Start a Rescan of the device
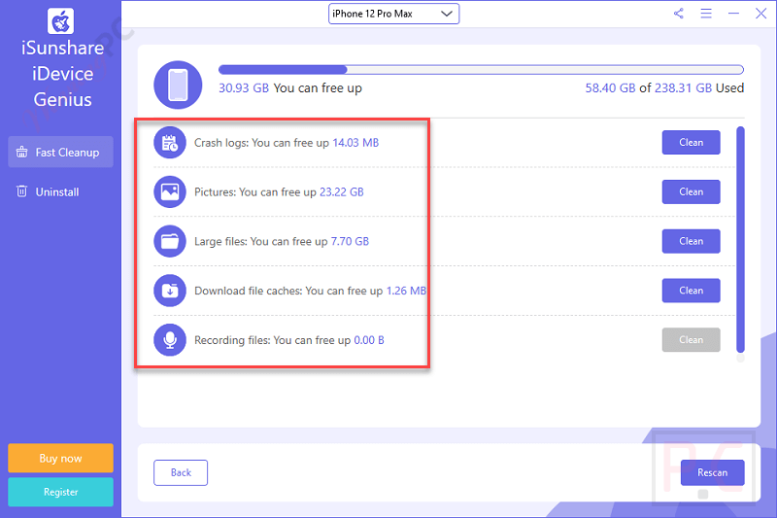Image resolution: width=777 pixels, height=518 pixels. pos(712,473)
